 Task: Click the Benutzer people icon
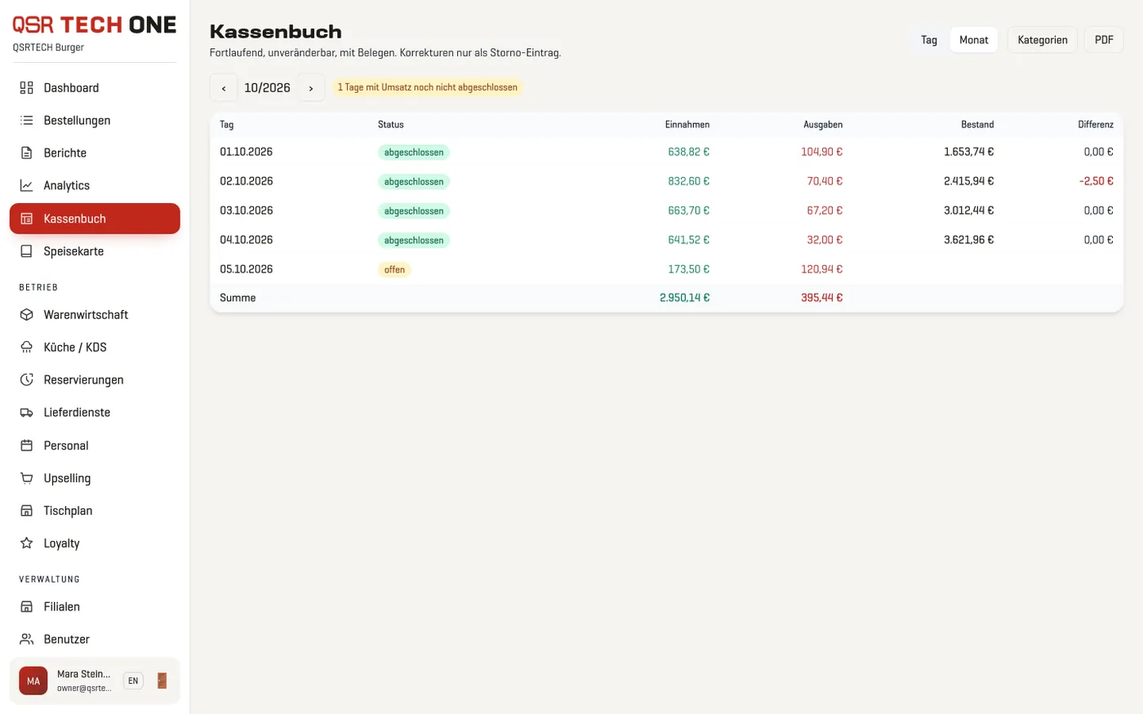pos(27,640)
